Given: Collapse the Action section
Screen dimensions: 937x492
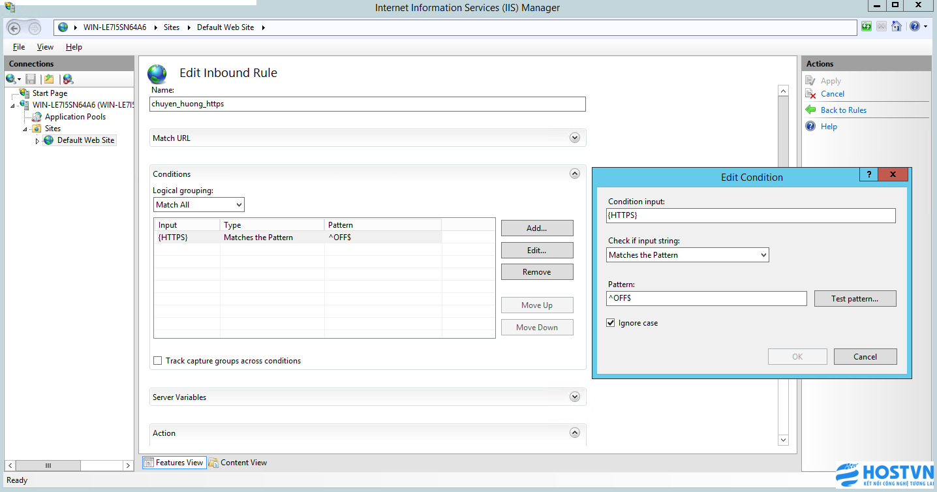Looking at the screenshot, I should point(575,433).
